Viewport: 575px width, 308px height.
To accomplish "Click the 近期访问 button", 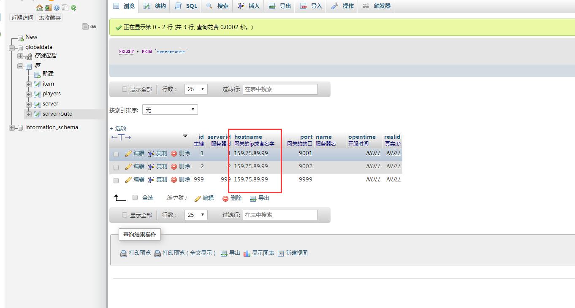I will (22, 18).
